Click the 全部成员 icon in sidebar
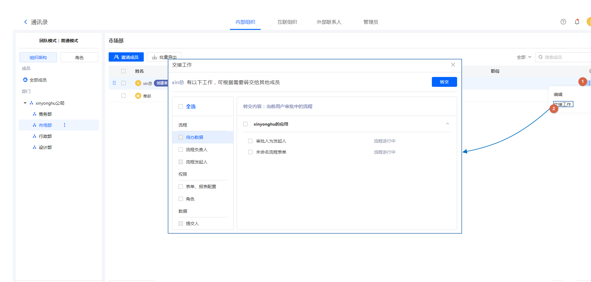The image size is (591, 282). tap(25, 80)
